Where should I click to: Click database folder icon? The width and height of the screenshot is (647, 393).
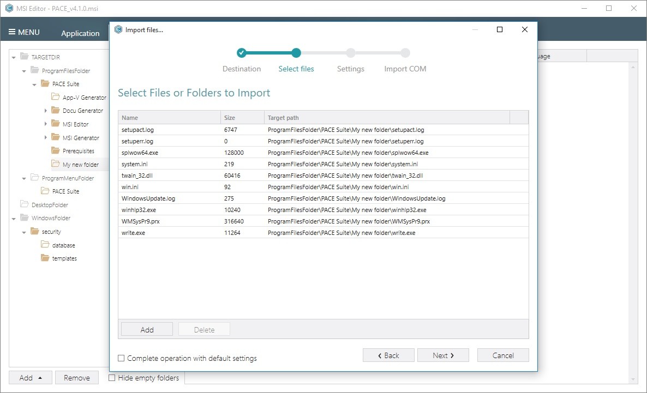(x=45, y=245)
